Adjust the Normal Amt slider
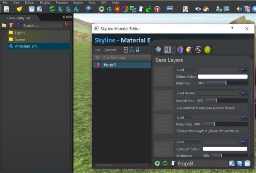The height and width of the screenshot is (173, 256). point(226,101)
